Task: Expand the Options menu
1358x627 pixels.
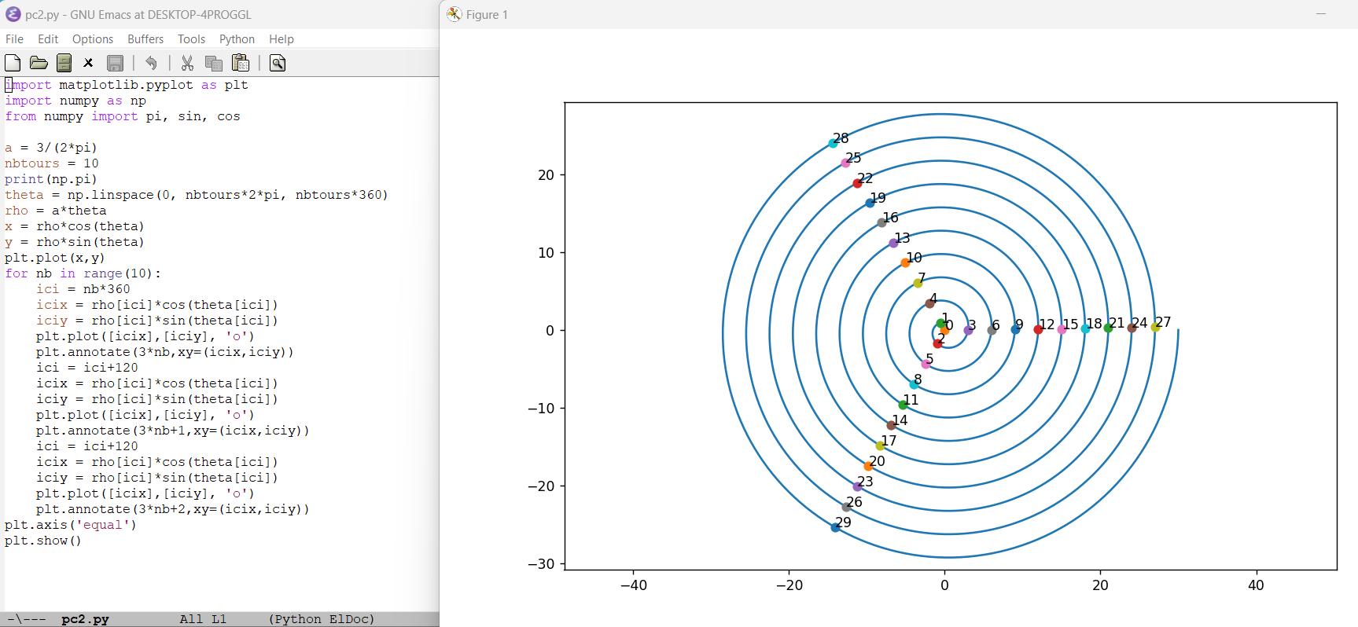Action: pos(93,39)
